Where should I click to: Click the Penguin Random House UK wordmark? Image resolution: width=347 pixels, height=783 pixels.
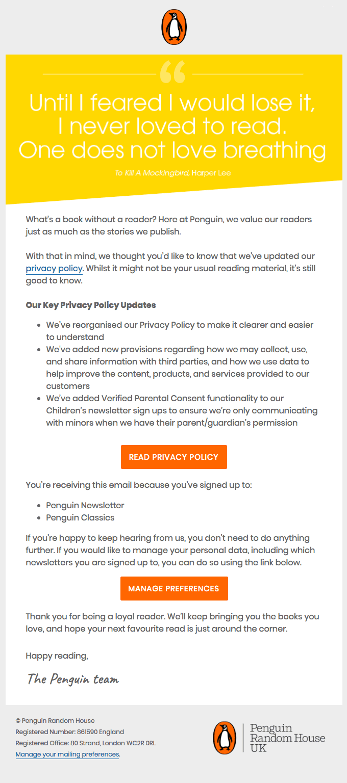tap(287, 738)
